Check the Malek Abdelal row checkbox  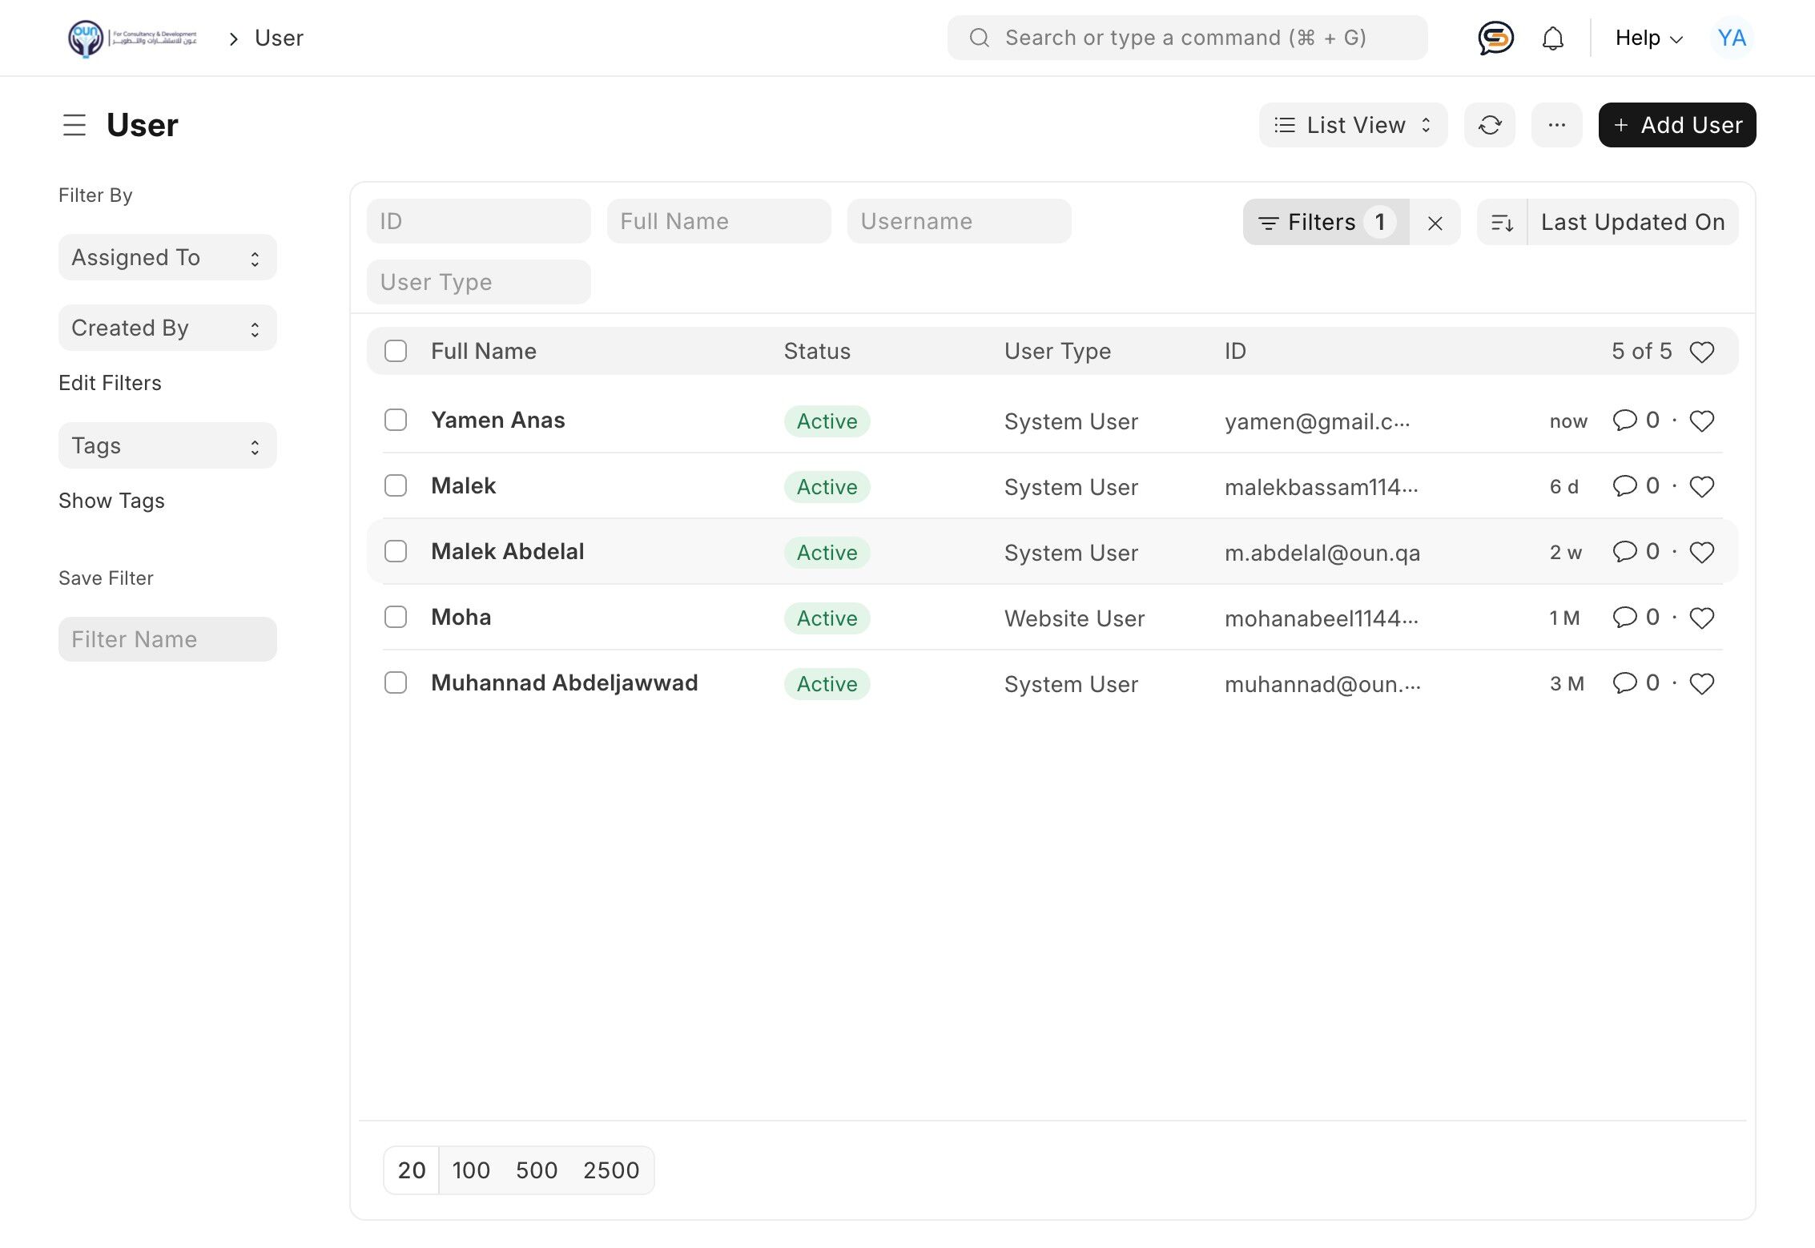[396, 551]
